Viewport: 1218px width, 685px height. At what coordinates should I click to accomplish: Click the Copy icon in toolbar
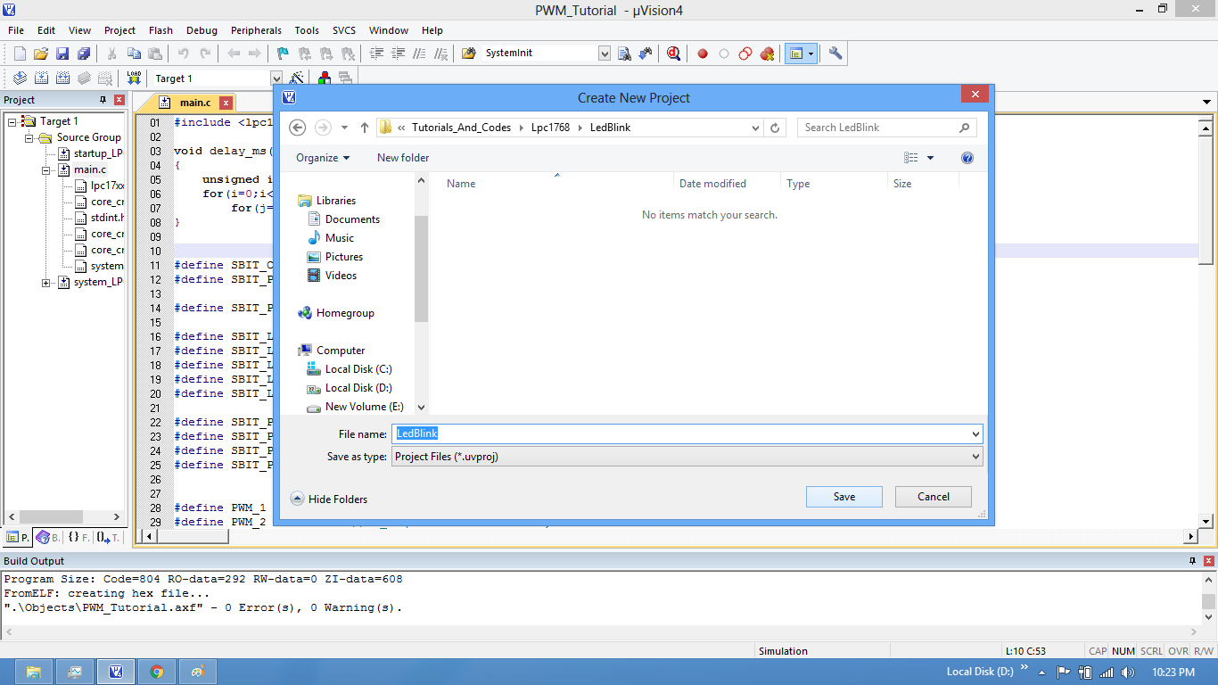coord(134,54)
